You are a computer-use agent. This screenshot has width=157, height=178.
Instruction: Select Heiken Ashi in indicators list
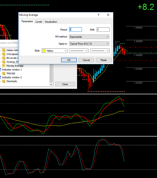[12, 50]
